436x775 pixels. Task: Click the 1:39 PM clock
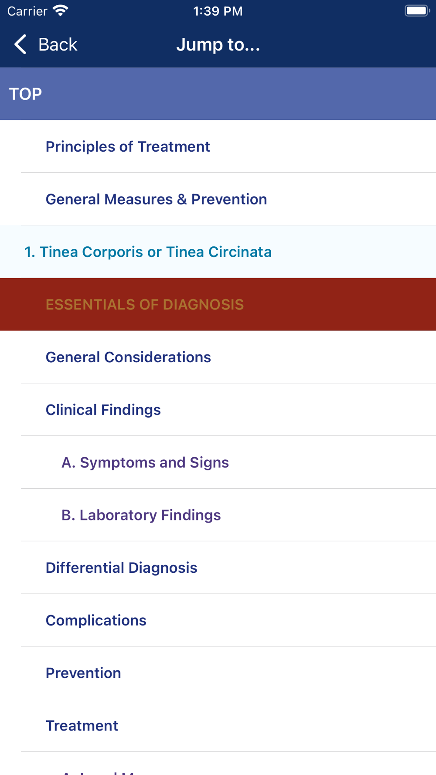pyautogui.click(x=218, y=11)
